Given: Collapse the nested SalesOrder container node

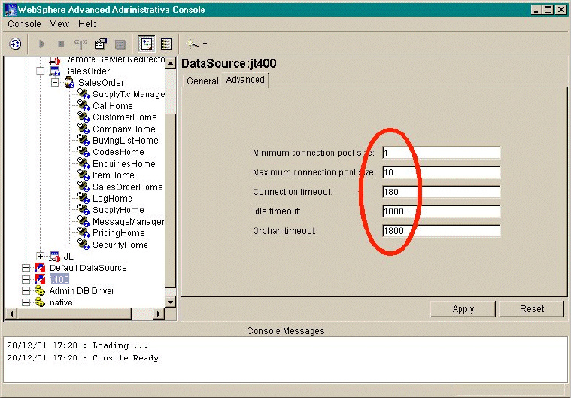Looking at the screenshot, I should coord(55,83).
